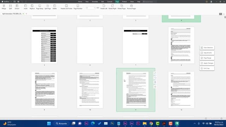Viewport: 226px width, 127px height.
Task: Open Premiere Pro from the taskbar
Action: pyautogui.click(x=138, y=123)
